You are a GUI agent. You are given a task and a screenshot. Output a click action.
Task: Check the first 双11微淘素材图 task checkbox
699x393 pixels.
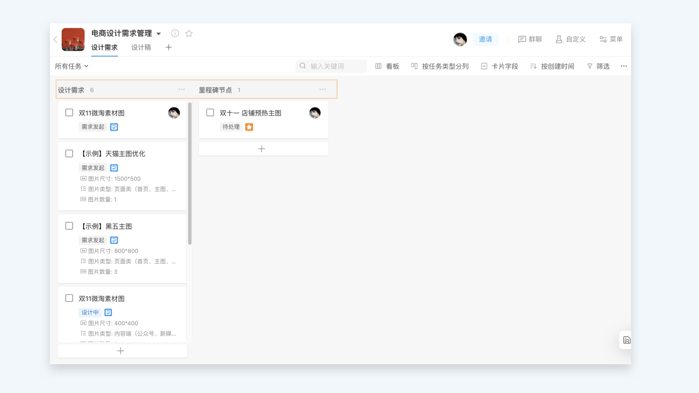[x=69, y=112]
